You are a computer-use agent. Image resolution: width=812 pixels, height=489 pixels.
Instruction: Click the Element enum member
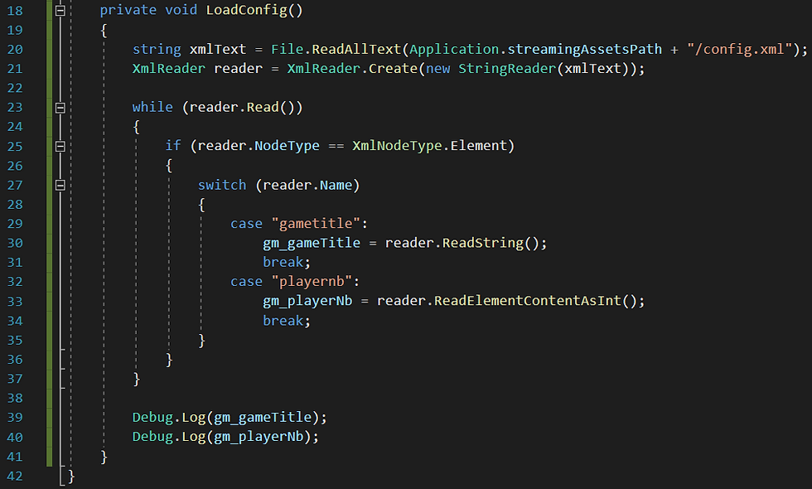click(478, 146)
